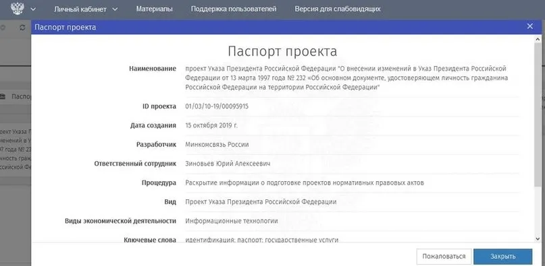Screen dimensions: 545x266
Task: Click the developer value Минкомсвязь России
Action: click(x=217, y=145)
